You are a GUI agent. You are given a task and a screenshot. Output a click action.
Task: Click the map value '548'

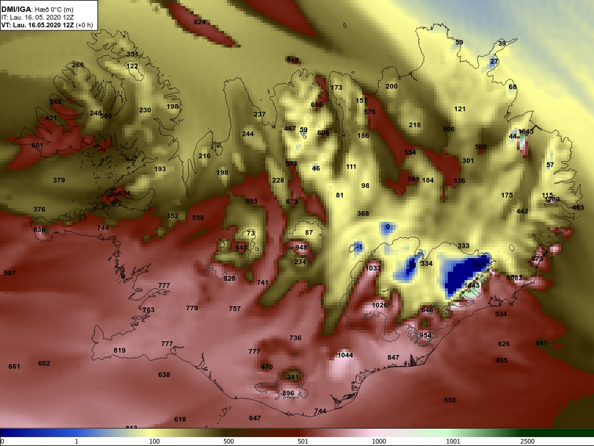coord(55,102)
